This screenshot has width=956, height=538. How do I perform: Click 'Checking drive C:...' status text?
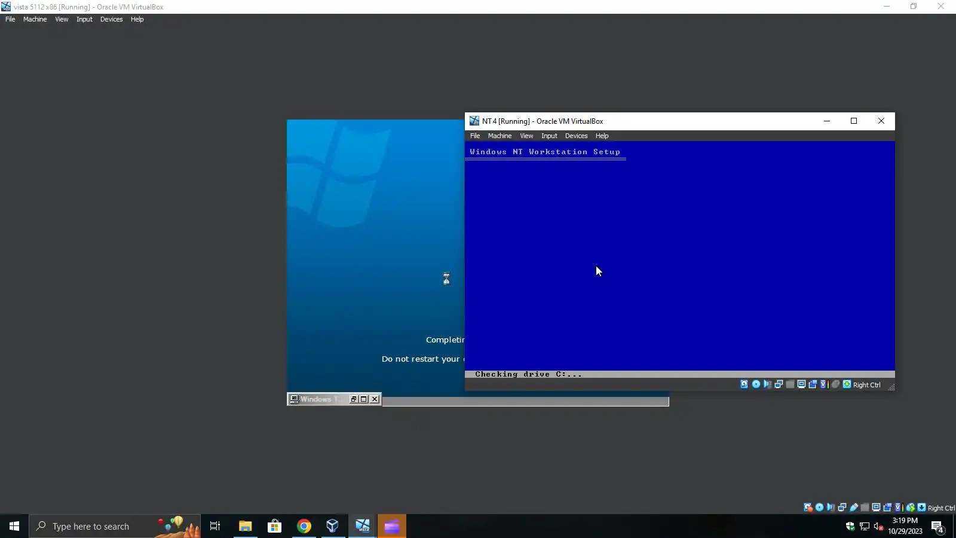click(x=528, y=374)
